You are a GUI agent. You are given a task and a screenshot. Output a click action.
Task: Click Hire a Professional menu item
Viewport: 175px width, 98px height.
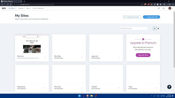pyautogui.click(x=38, y=8)
